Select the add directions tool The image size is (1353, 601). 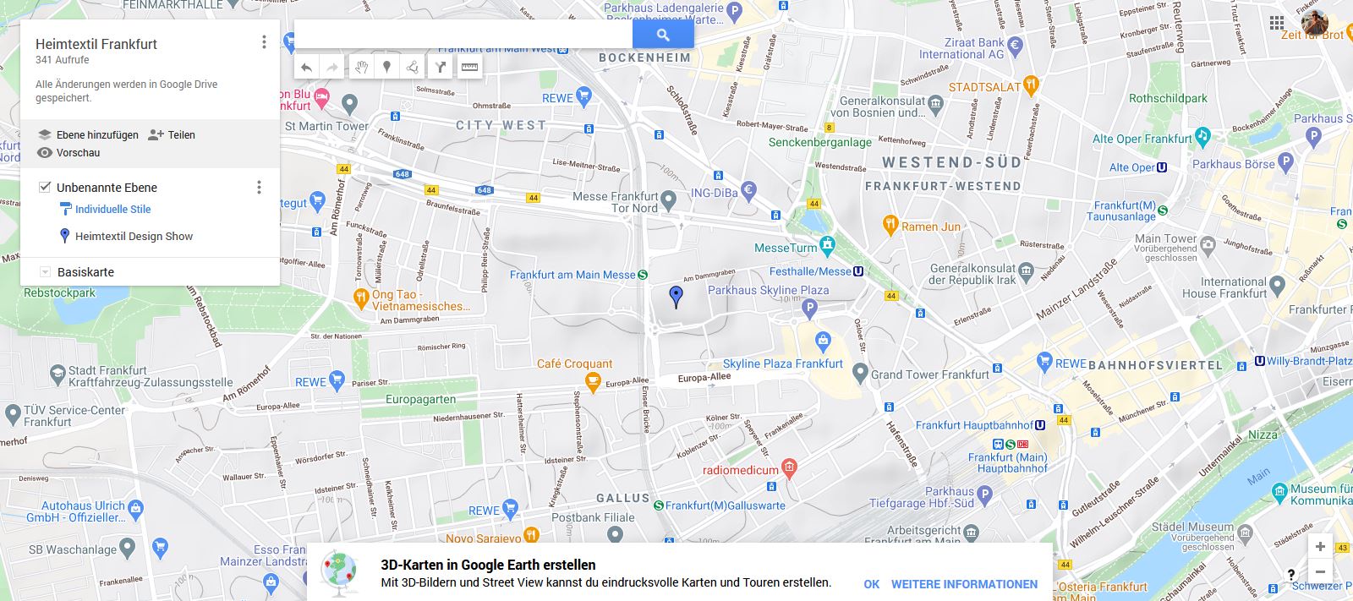tap(441, 68)
